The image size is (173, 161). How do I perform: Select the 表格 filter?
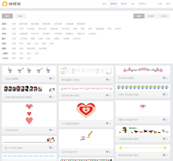pos(75,29)
